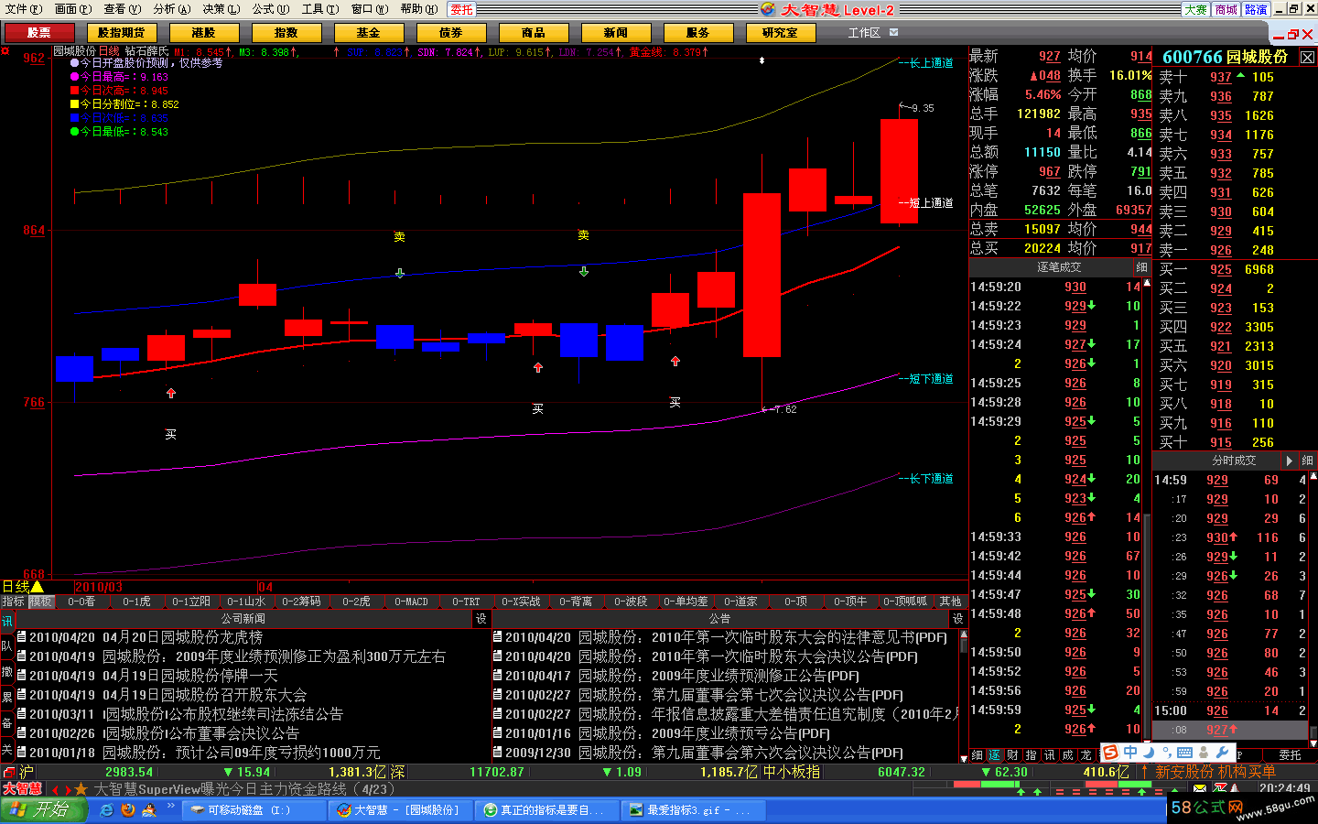Toggle the IME half-moon width icon

coord(1148,753)
